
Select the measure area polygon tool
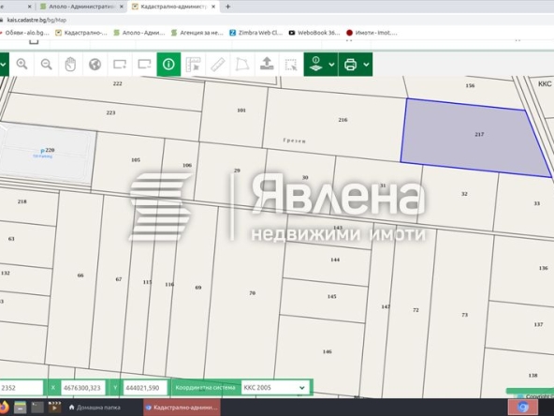tap(242, 65)
